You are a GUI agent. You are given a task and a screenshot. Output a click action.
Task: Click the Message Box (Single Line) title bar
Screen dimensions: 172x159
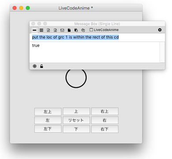97,24
